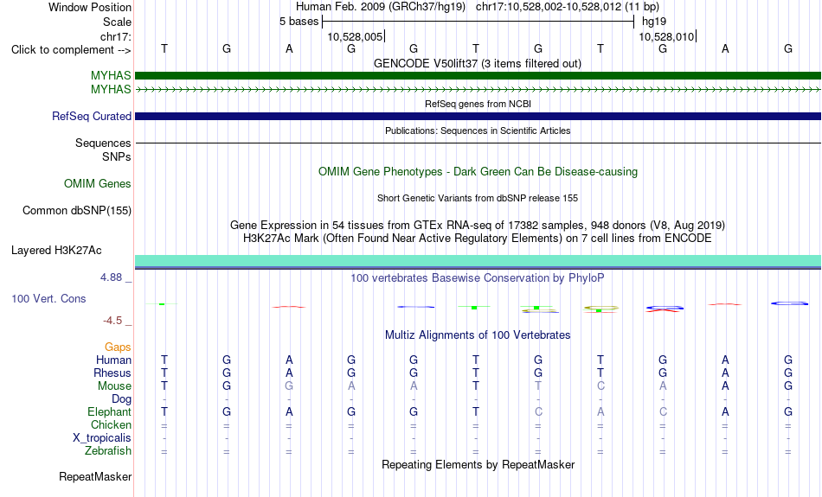Select the Chicken alignment row label
This screenshot has width=822, height=497.
pos(111,424)
